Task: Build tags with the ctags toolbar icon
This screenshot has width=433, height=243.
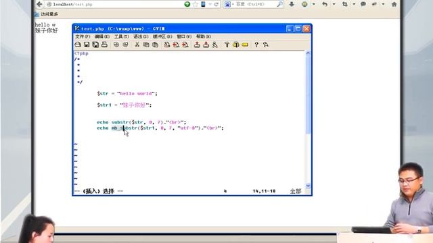Action: [236, 45]
